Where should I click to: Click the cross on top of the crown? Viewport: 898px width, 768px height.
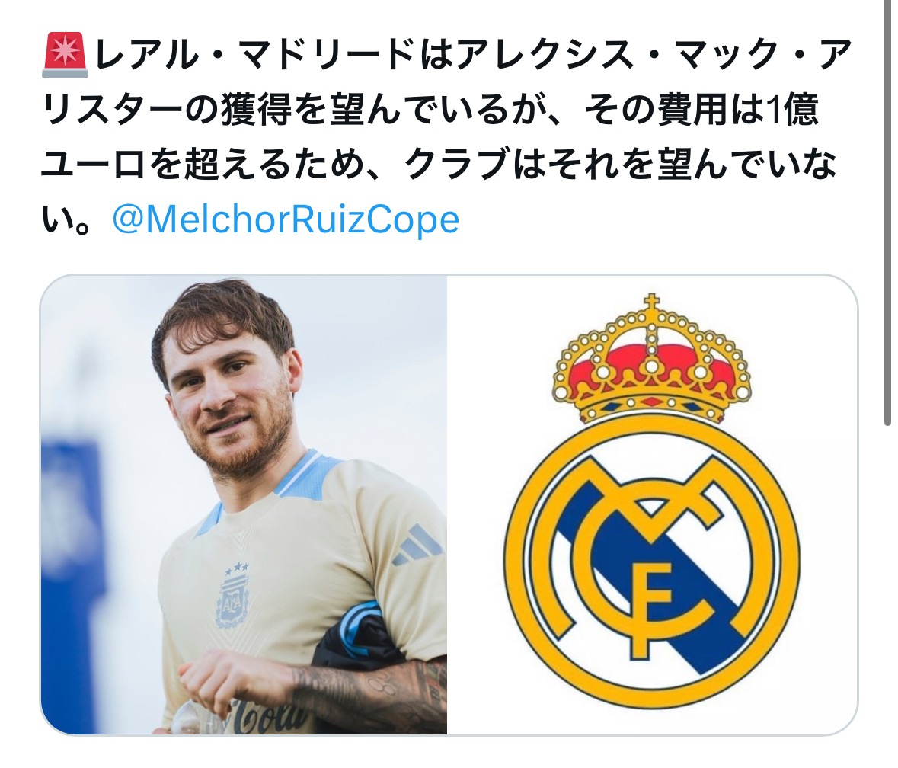(652, 303)
